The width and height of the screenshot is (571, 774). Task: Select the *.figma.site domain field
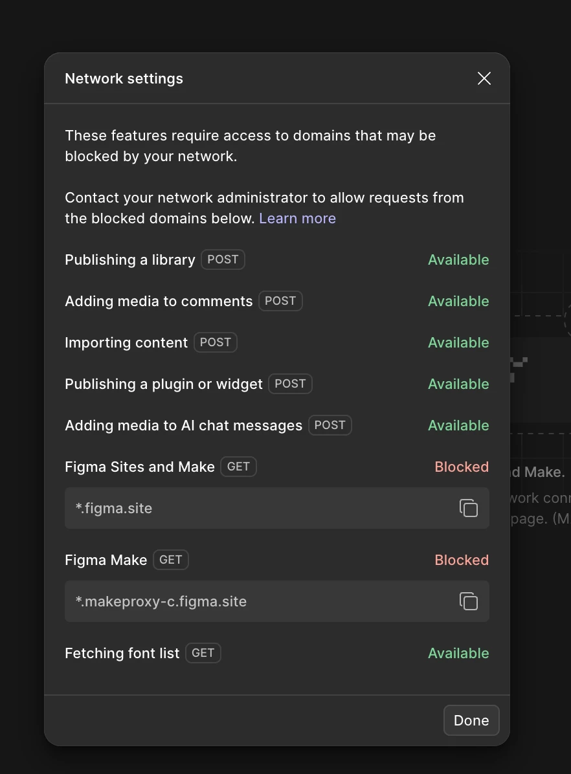coord(277,508)
